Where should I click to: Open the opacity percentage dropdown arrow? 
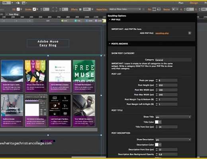pyautogui.click(x=92, y=9)
